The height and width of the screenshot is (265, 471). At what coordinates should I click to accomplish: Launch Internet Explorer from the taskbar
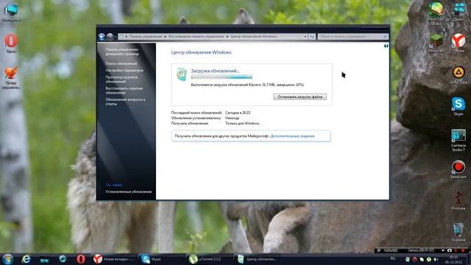(x=26, y=259)
